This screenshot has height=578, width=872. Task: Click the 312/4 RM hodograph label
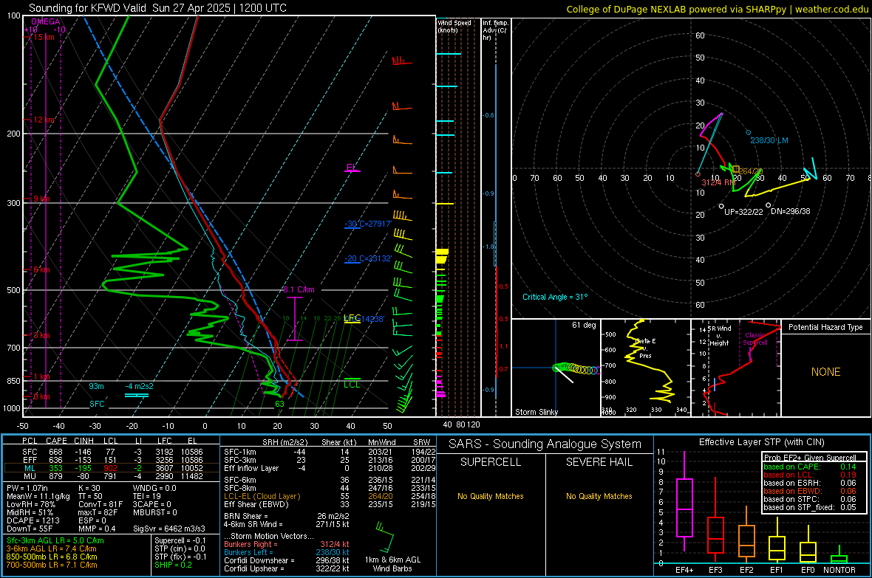(718, 182)
